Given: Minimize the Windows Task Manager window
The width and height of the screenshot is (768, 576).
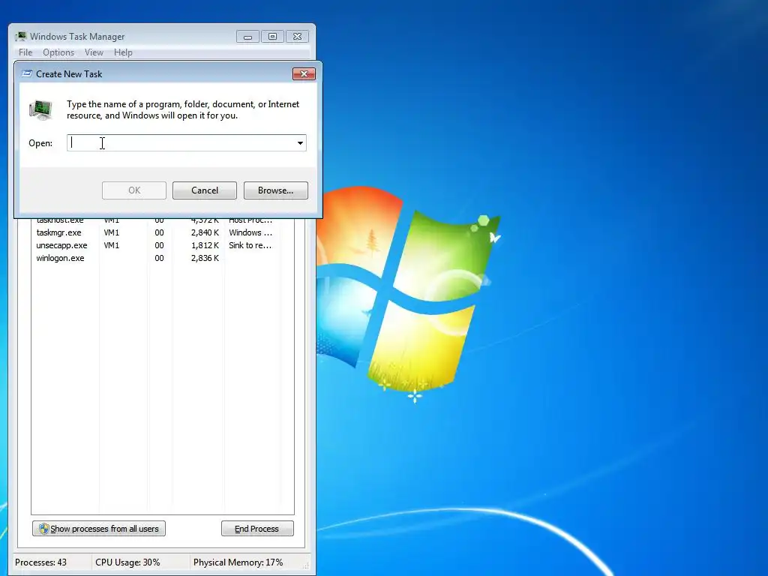Looking at the screenshot, I should (x=247, y=37).
